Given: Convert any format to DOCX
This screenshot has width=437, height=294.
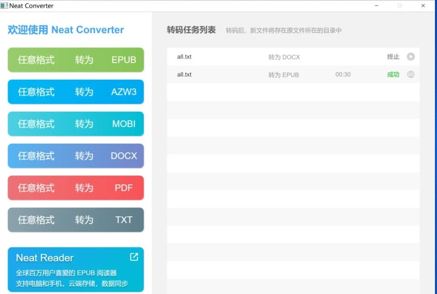Looking at the screenshot, I should pyautogui.click(x=76, y=156).
